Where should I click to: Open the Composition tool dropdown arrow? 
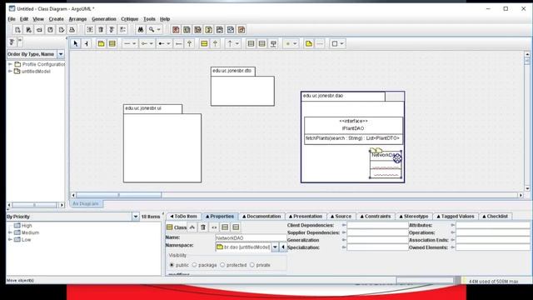tap(168, 43)
